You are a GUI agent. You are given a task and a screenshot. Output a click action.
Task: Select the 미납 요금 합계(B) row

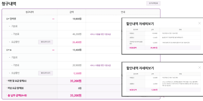[x=81, y=88]
